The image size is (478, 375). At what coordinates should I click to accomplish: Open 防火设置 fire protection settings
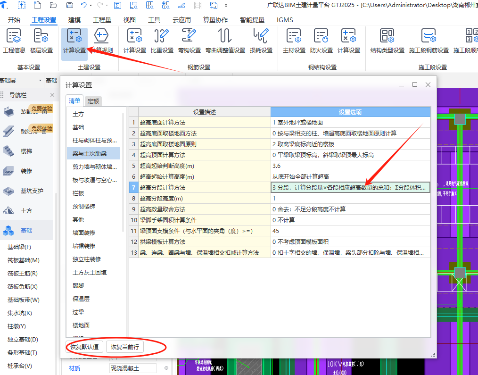tap(321, 41)
